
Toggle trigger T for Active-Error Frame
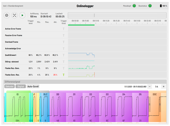pyautogui.click(x=63, y=29)
